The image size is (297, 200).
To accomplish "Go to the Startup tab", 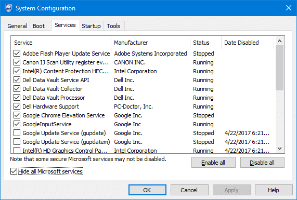I will 91,26.
